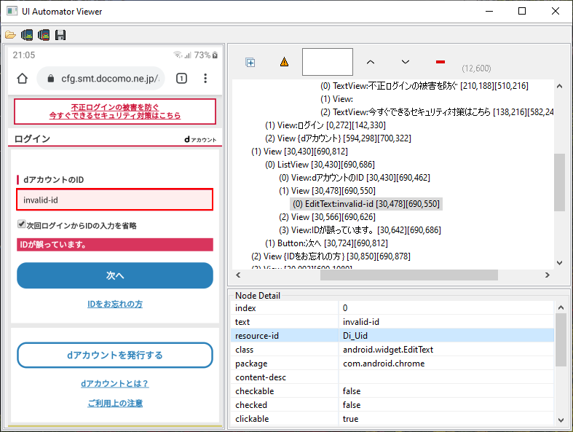The height and width of the screenshot is (432, 573).
Task: Click the cfg.smt.docomo.ne.jp URL bar
Action: 101,78
